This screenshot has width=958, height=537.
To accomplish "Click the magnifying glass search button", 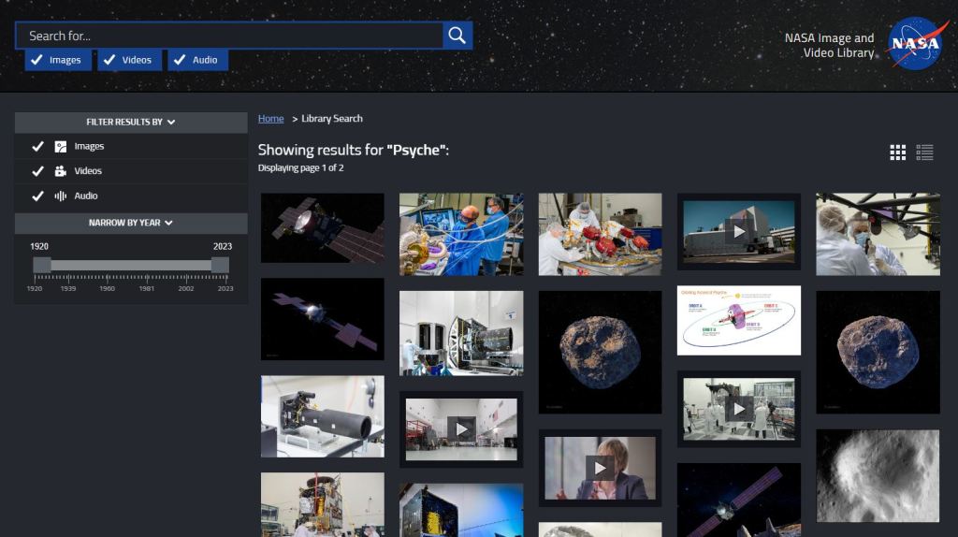I will coord(457,36).
